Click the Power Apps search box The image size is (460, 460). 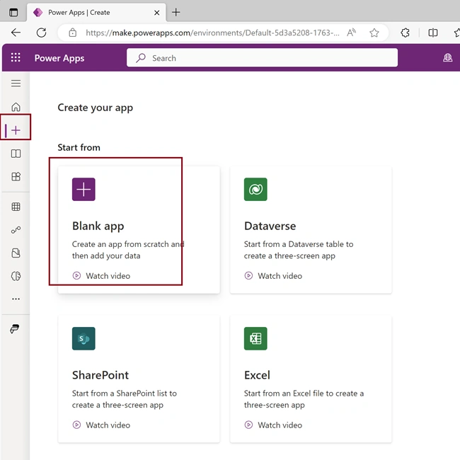(262, 58)
